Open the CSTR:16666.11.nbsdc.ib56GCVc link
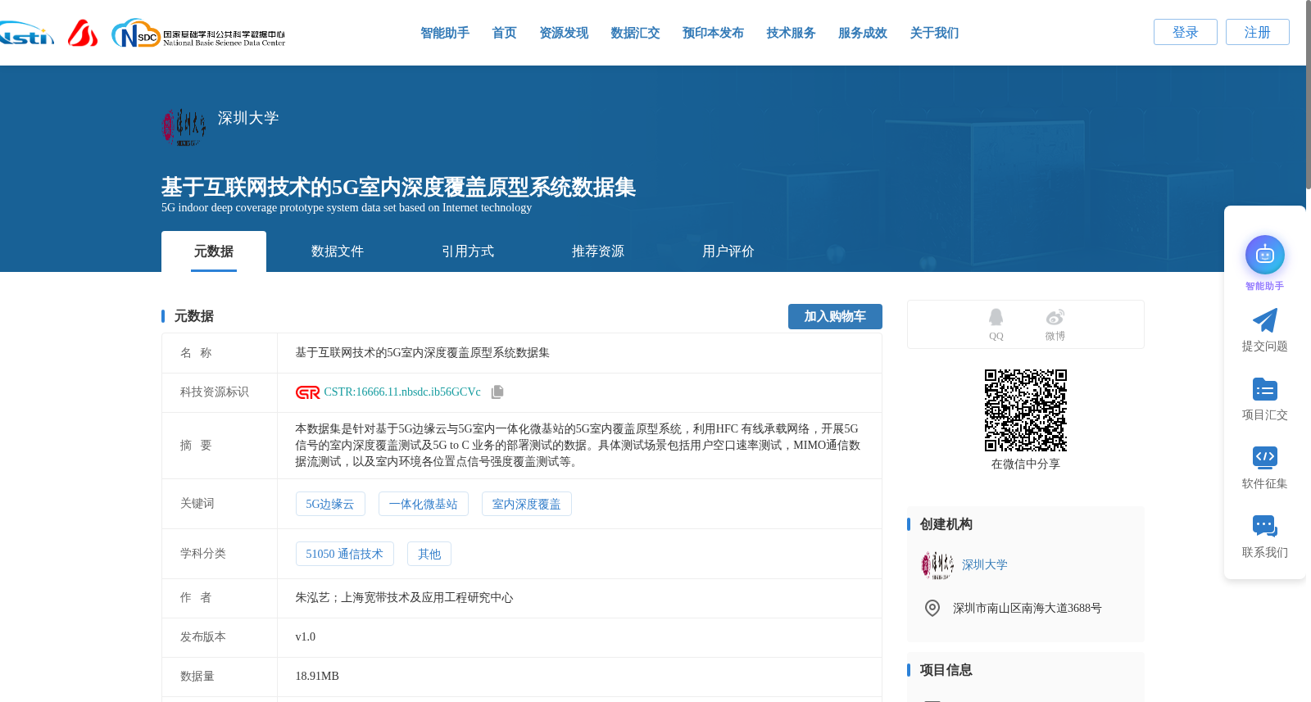This screenshot has height=702, width=1311. click(402, 392)
